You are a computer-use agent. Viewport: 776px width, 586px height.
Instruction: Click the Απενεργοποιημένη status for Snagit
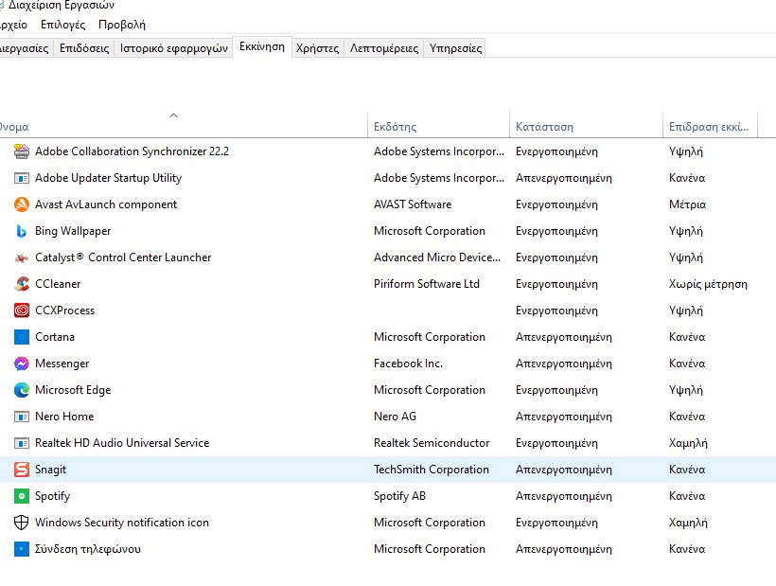click(x=564, y=470)
